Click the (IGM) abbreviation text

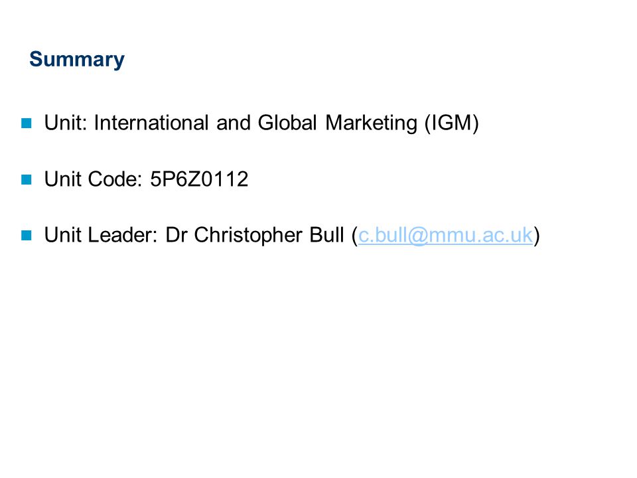pyautogui.click(x=452, y=123)
